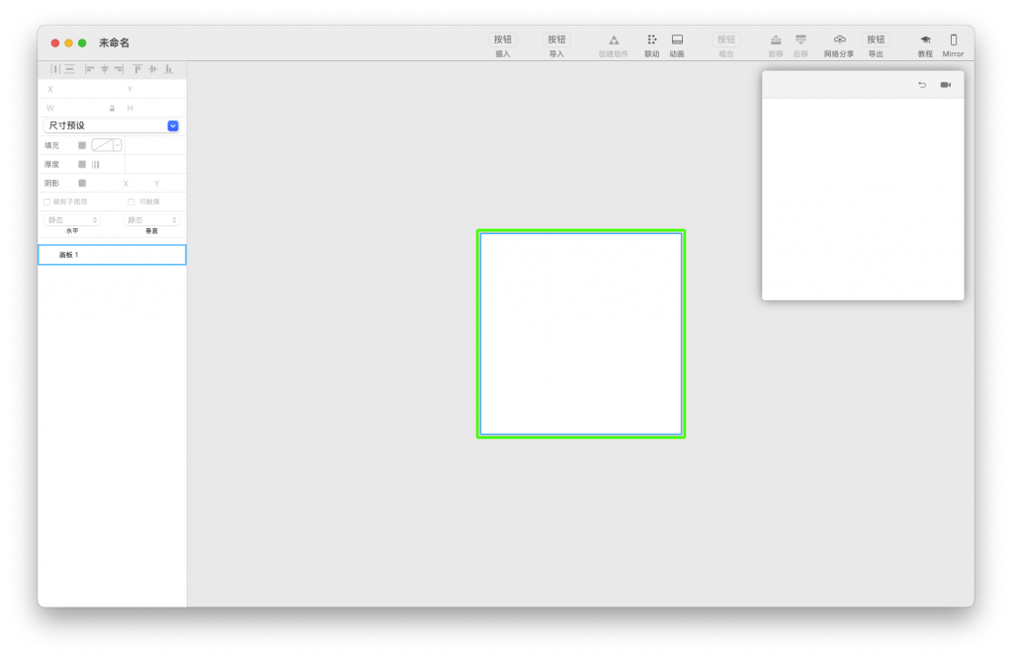1012x657 pixels.
Task: Click the preview window display area
Action: click(x=863, y=199)
